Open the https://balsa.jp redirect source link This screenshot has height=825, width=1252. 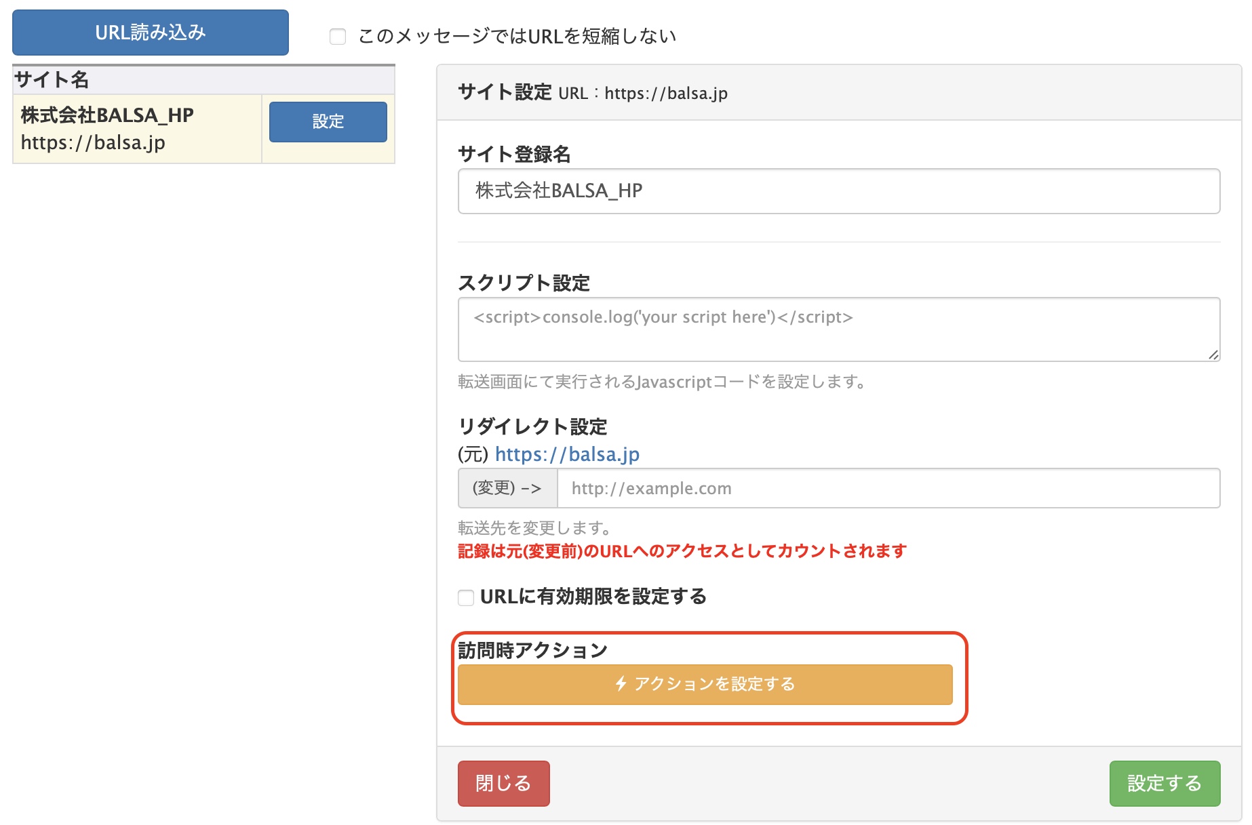tap(568, 454)
